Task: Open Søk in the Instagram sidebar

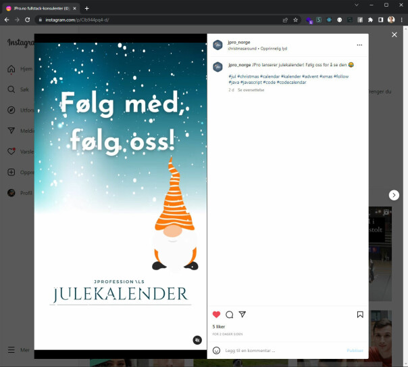Action: [x=18, y=89]
